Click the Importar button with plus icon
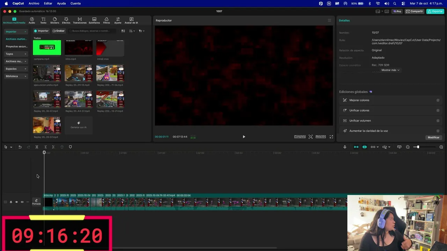The image size is (447, 251). tap(41, 31)
